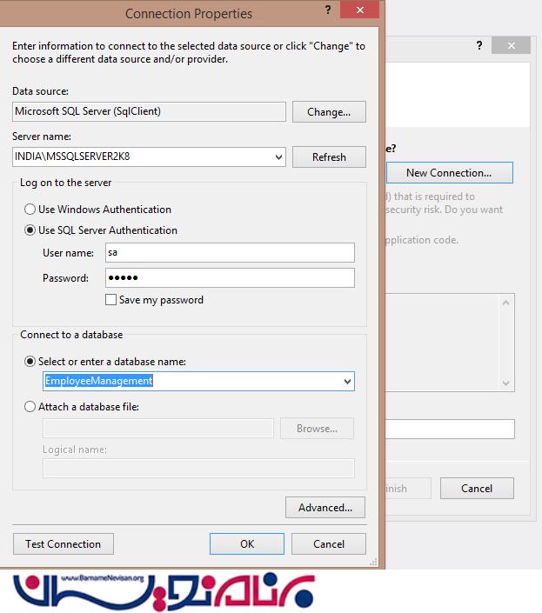Click Cancel in the background wizard

point(477,489)
